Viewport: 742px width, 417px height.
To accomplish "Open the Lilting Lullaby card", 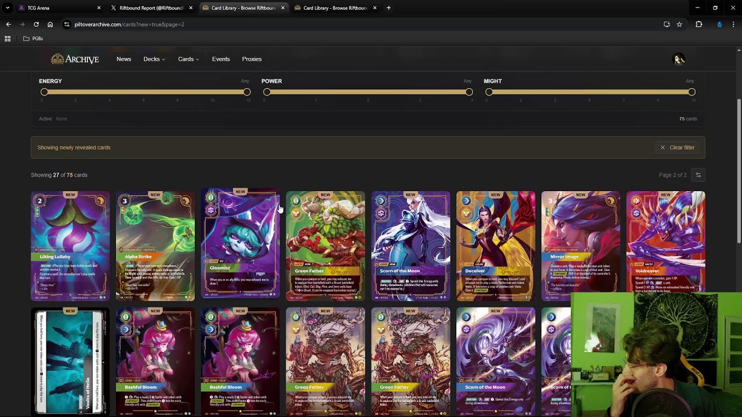I will coord(70,246).
